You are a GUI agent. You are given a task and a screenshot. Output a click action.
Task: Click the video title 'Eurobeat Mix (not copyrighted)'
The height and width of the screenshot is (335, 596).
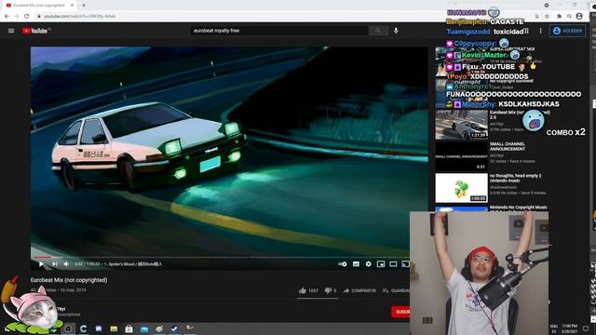[69, 280]
